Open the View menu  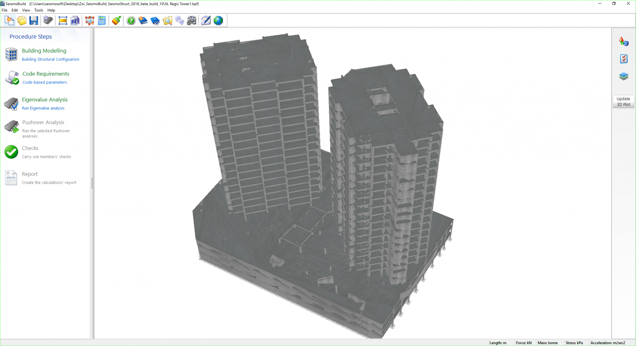pyautogui.click(x=26, y=10)
